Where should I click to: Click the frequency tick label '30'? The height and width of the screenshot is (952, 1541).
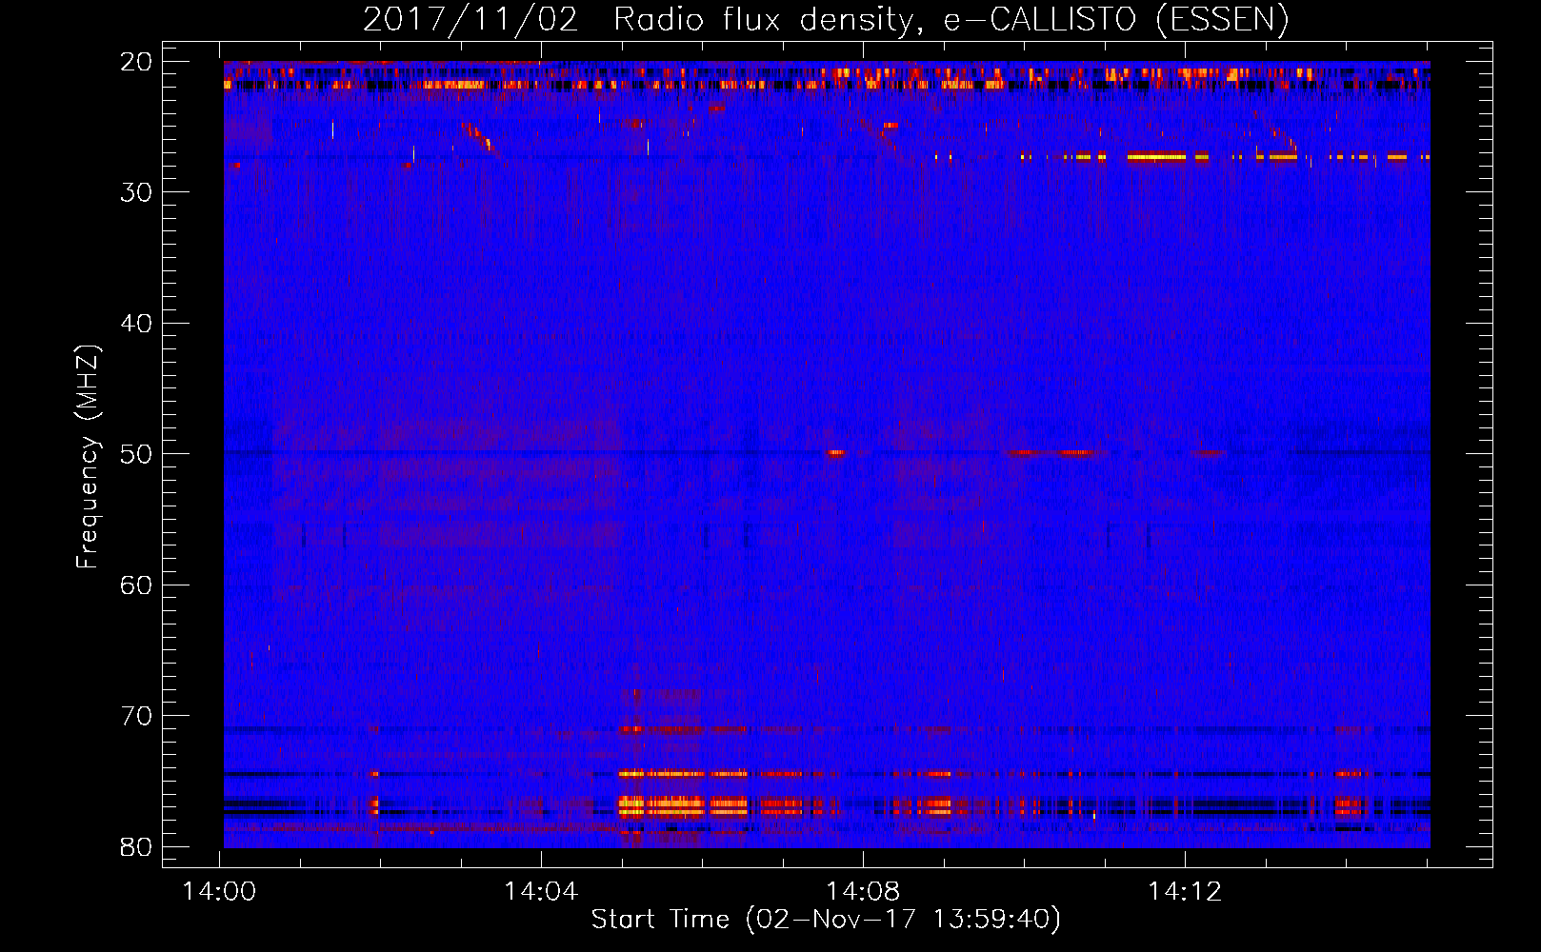(137, 192)
